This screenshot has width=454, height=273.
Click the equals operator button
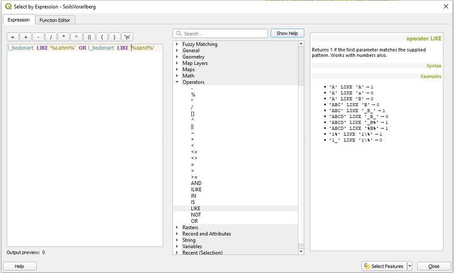tap(12, 37)
